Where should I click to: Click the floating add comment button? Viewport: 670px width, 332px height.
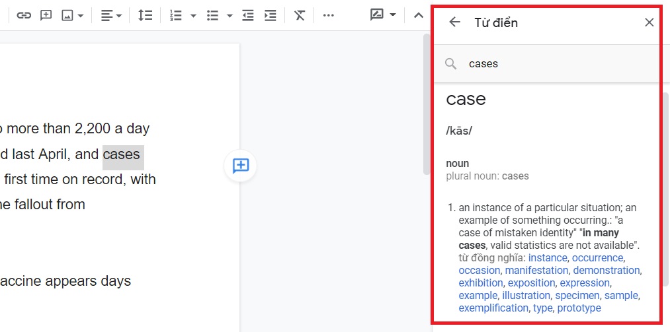coord(241,166)
